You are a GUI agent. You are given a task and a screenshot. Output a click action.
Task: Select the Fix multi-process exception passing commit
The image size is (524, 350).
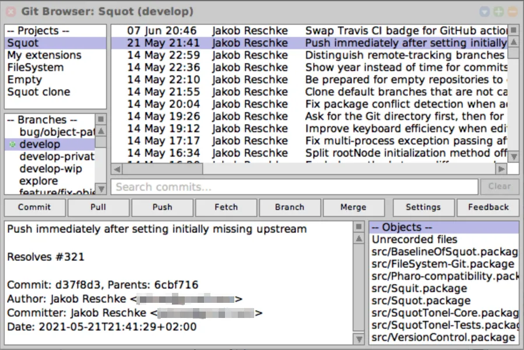(310, 141)
